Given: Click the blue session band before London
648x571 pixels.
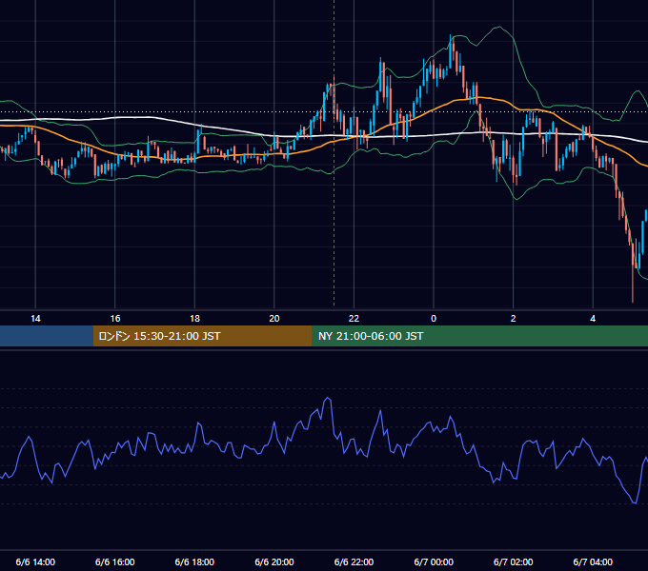Looking at the screenshot, I should 47,336.
